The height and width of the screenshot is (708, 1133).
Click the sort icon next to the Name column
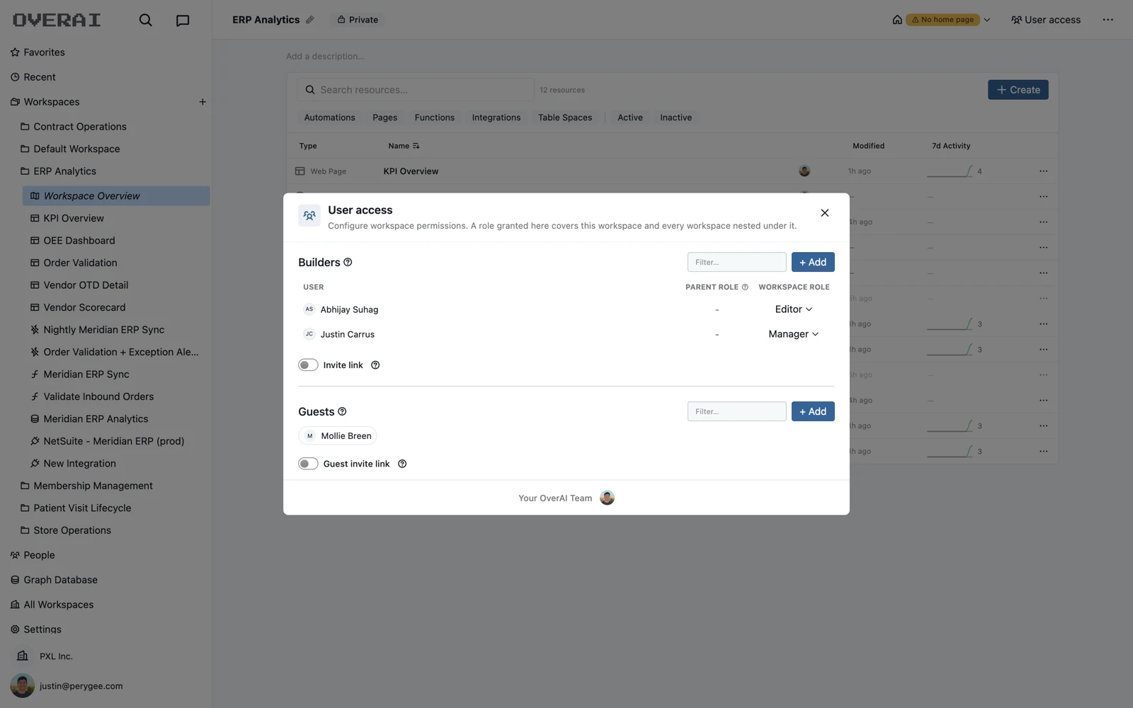click(x=416, y=146)
